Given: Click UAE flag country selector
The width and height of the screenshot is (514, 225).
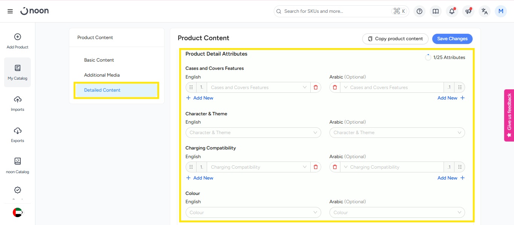Looking at the screenshot, I should point(17,212).
